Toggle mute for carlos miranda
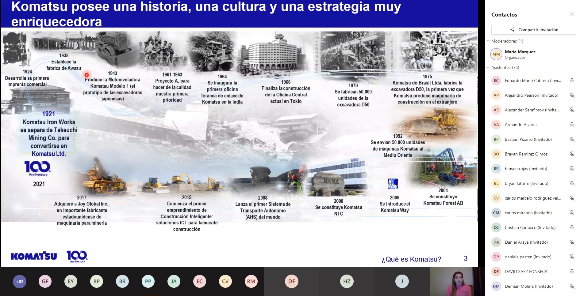 [x=572, y=213]
